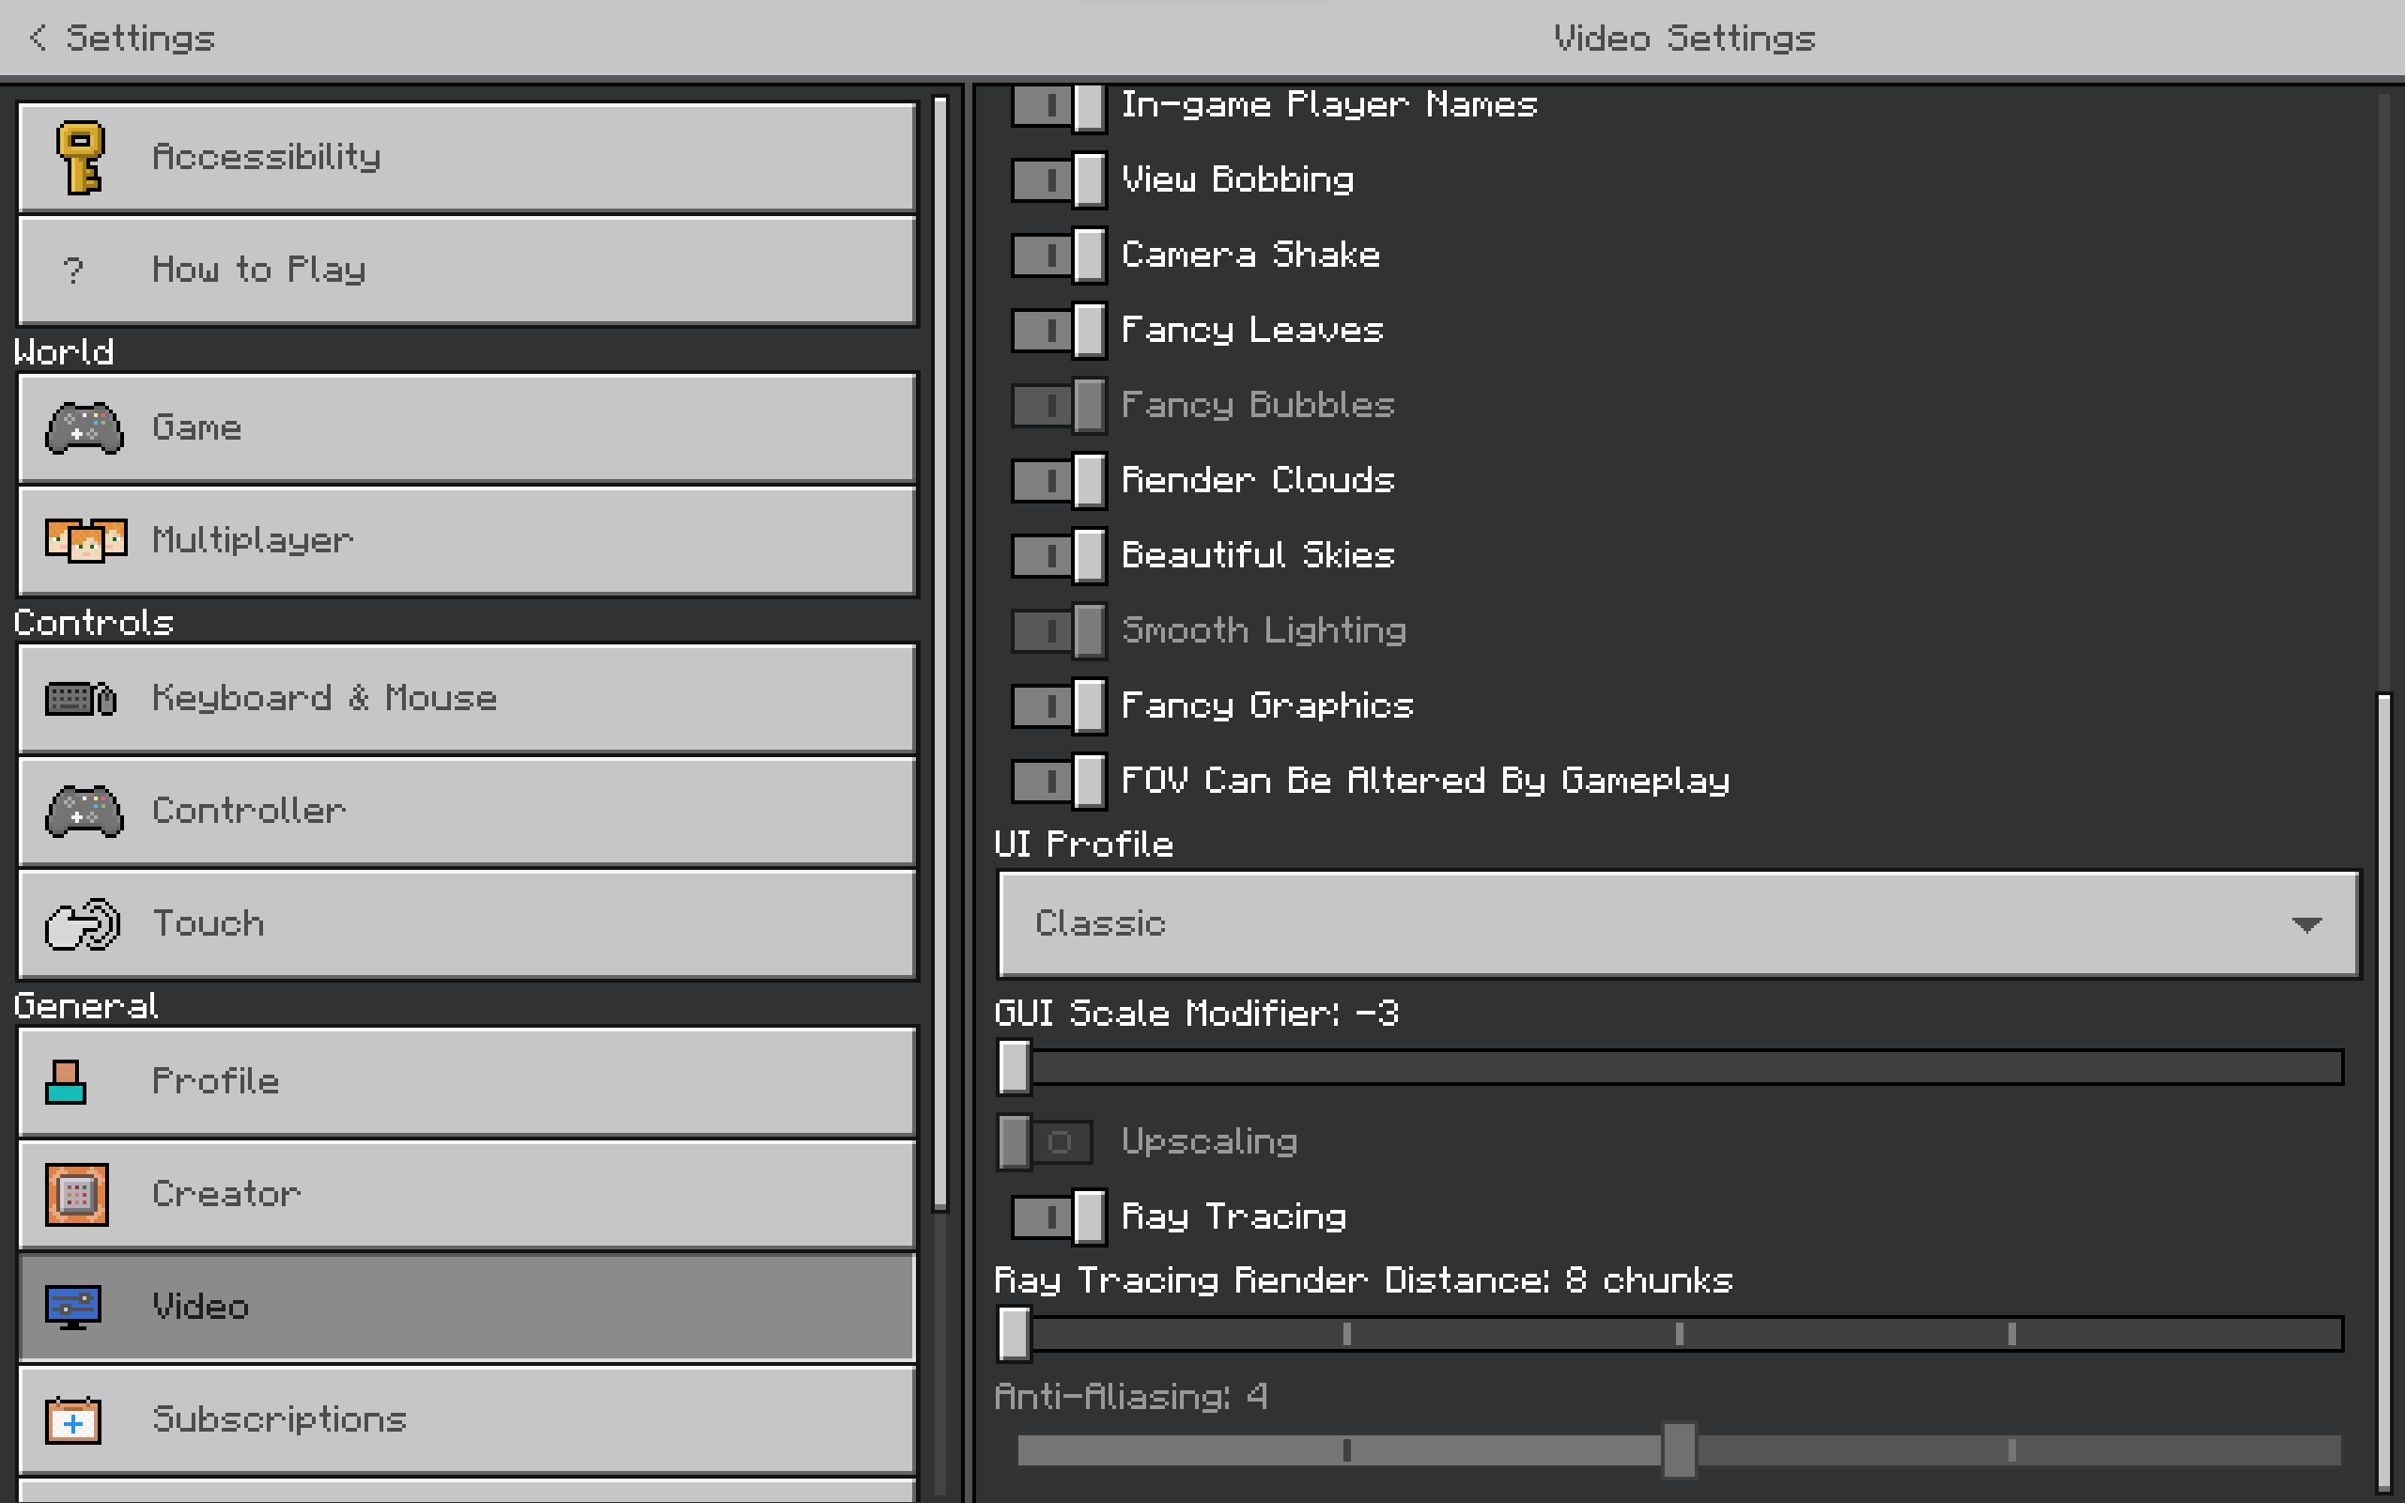Select the Controller settings tab
The image size is (2405, 1503).
(467, 811)
